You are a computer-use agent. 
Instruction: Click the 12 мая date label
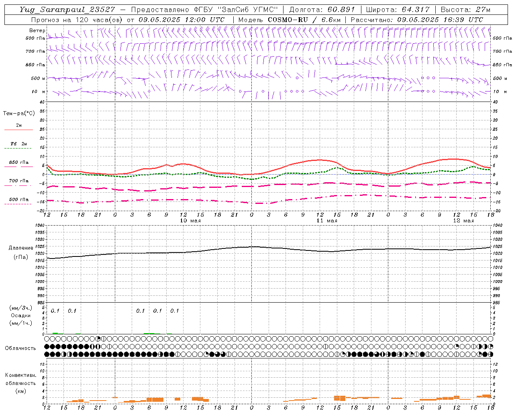tap(463, 221)
